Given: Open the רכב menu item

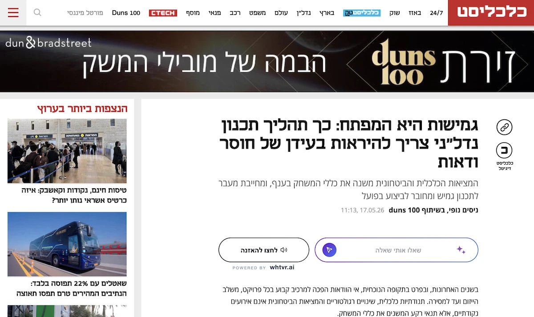Looking at the screenshot, I should point(235,13).
